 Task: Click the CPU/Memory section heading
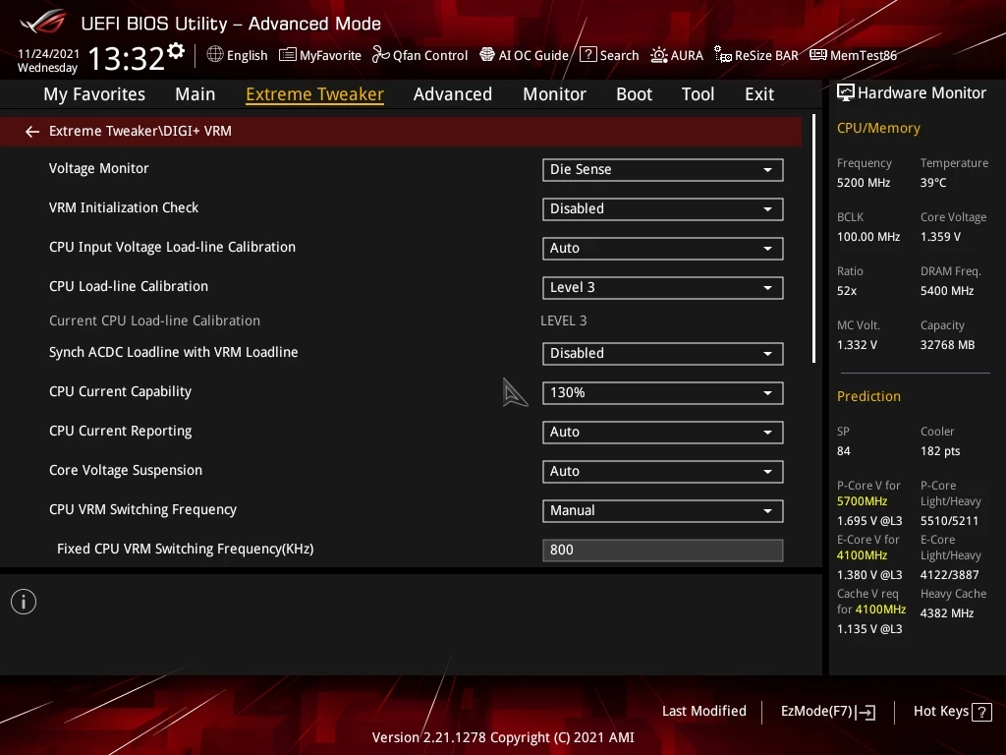[878, 128]
